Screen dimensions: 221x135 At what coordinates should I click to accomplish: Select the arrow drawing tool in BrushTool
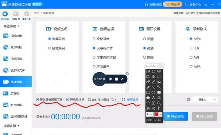[x=159, y=87]
